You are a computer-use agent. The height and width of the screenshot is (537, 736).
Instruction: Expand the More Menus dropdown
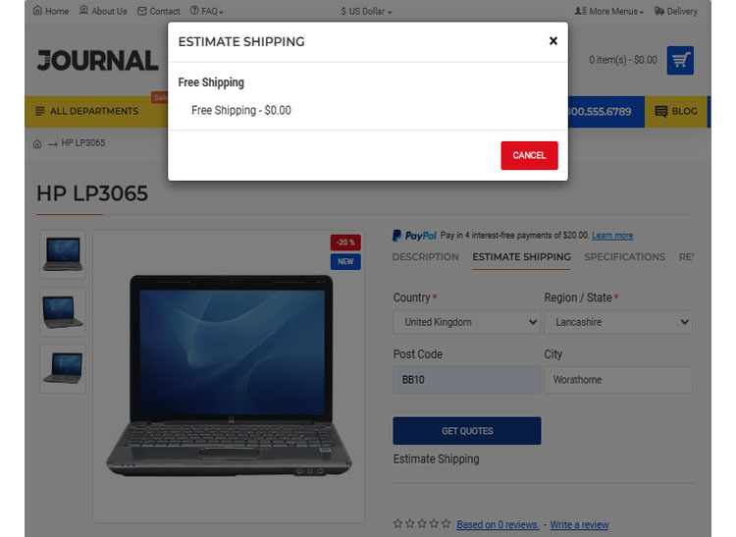coord(608,11)
